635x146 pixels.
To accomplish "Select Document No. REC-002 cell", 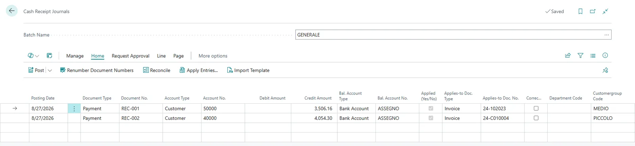I will (141, 118).
